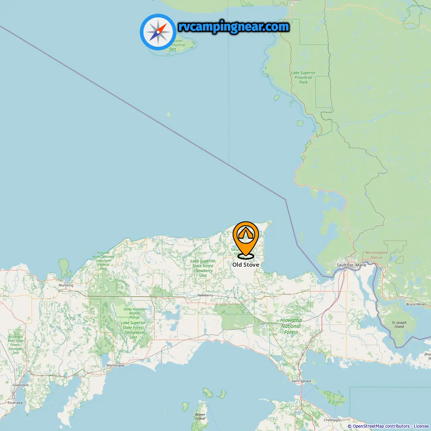
Task: Click the blue compass logo icon
Action: pos(158,32)
